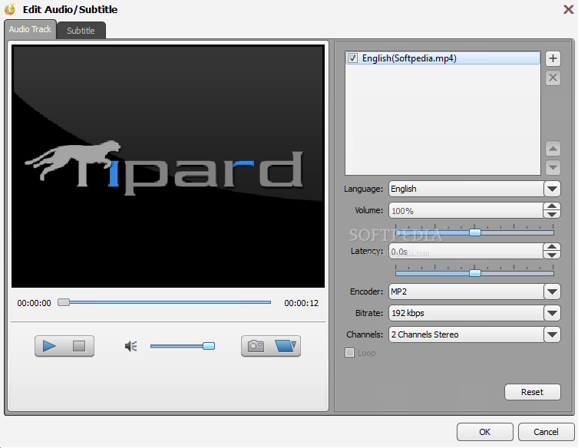The height and width of the screenshot is (448, 578).
Task: Open the Bitrate dropdown arrow
Action: pos(552,313)
